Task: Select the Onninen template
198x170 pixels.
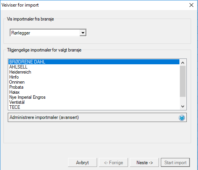Action: pyautogui.click(x=94, y=82)
